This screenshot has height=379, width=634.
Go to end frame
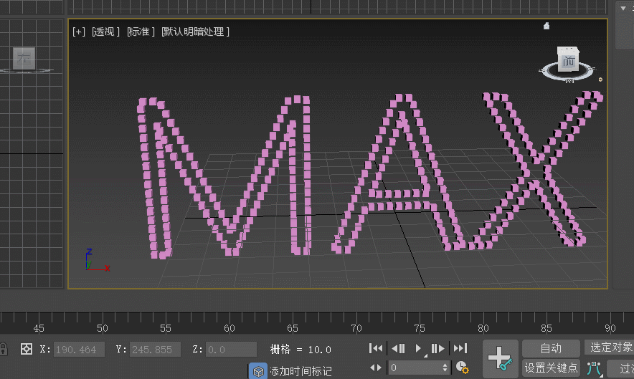point(460,348)
